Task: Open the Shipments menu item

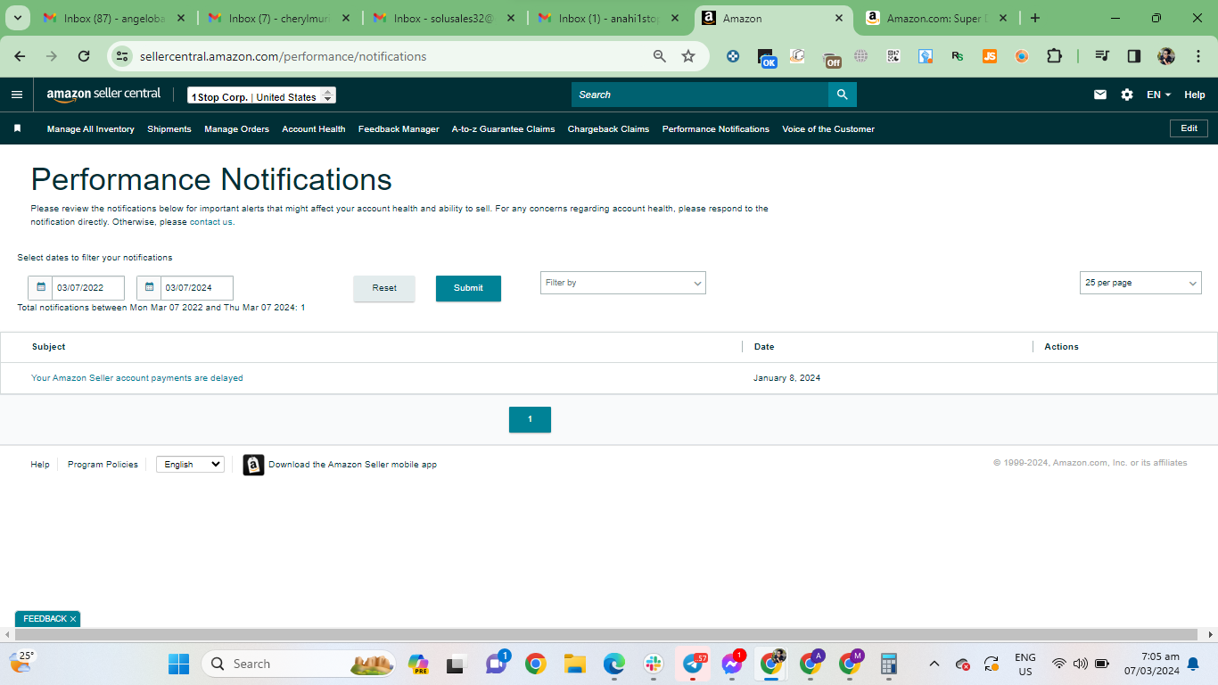Action: [x=169, y=129]
